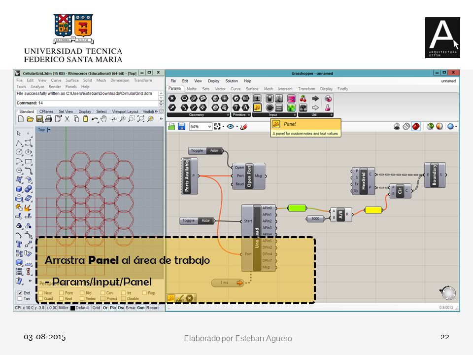Open the 64% zoom dropdown in Grasshopper
Viewport: 473px width, 355px height.
209,127
